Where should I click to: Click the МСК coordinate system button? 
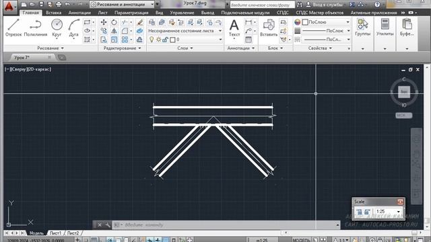pyautogui.click(x=404, y=115)
